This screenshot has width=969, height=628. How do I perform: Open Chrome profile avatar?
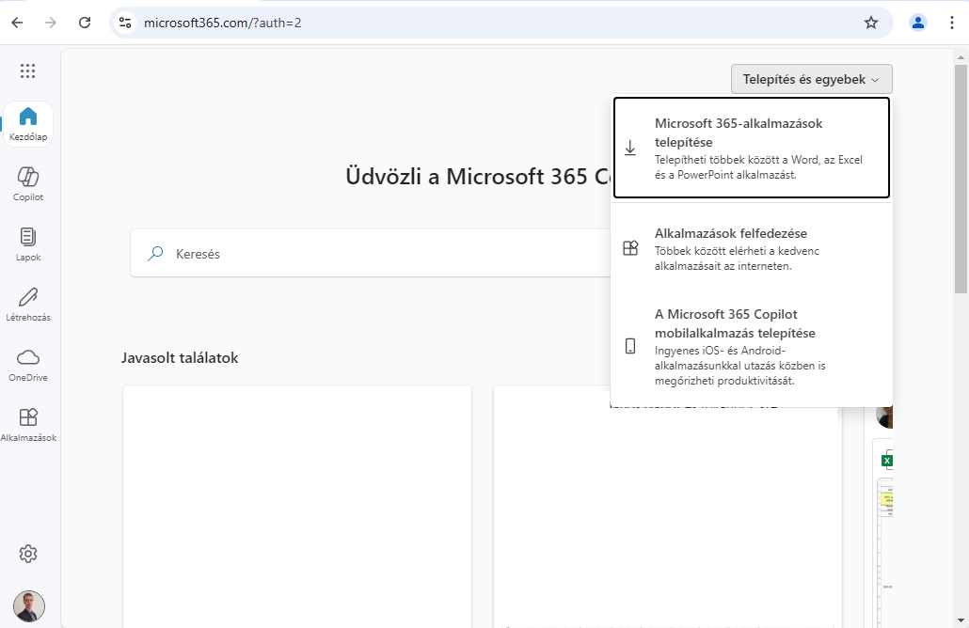tap(917, 23)
